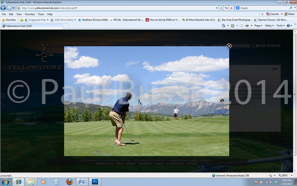Advance to next photo with arrow
Viewport: 297px width, 186px height.
tap(222, 101)
